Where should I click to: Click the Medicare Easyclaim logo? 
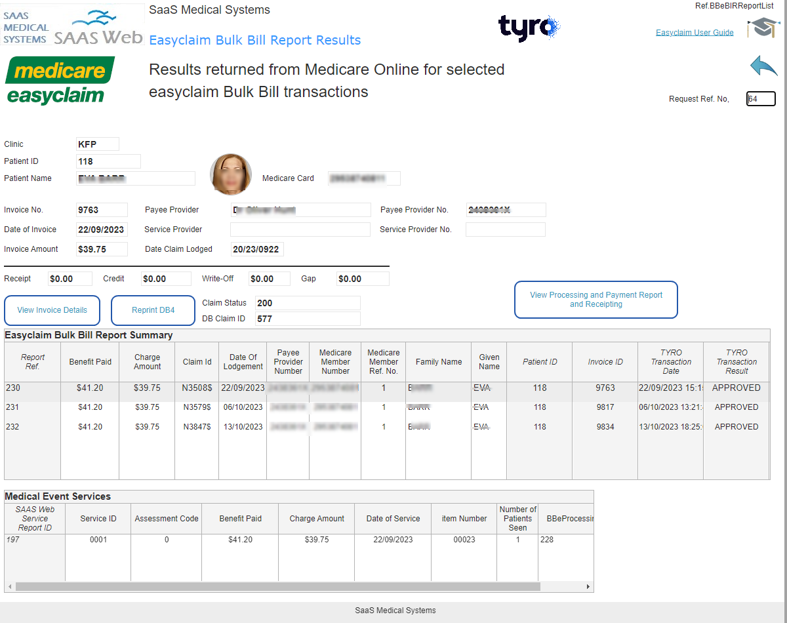(x=60, y=81)
